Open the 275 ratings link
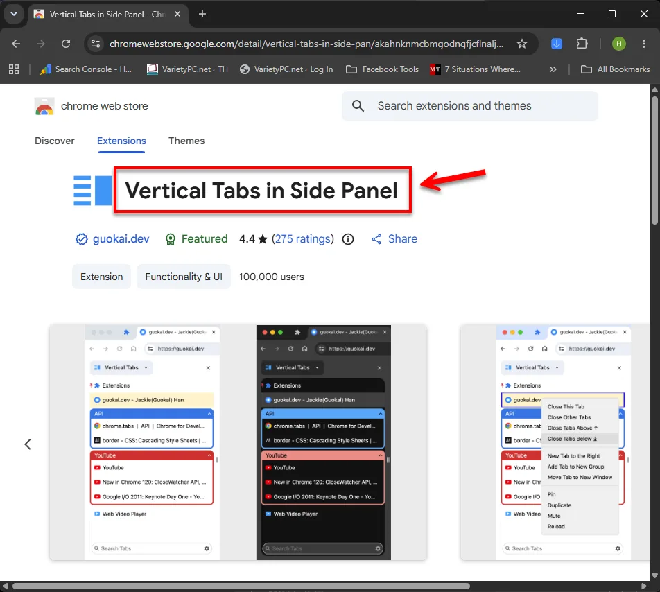 click(x=303, y=239)
